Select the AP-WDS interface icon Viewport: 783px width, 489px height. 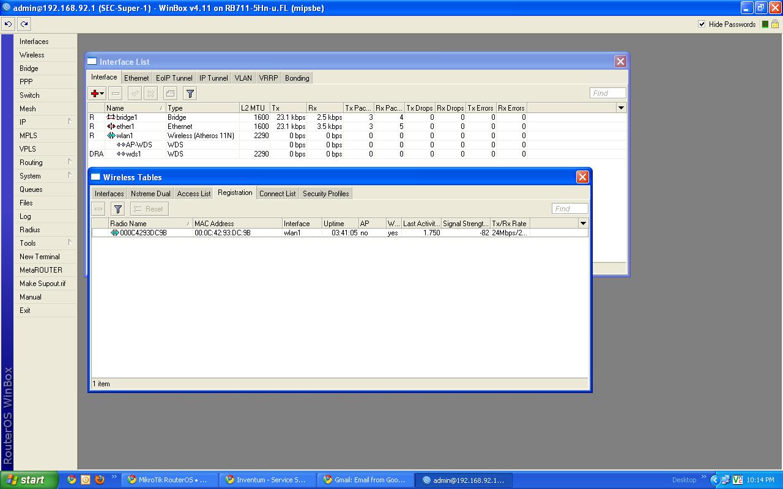[x=121, y=145]
